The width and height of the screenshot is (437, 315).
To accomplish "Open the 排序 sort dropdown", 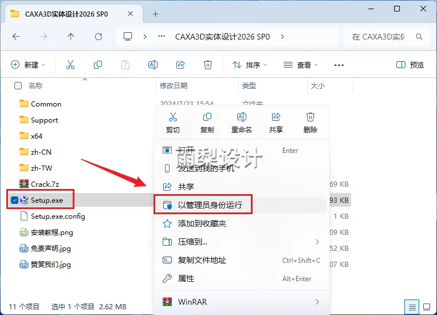I will [250, 65].
